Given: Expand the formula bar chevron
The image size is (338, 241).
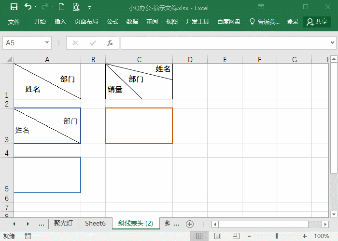Looking at the screenshot, I should click(x=332, y=42).
